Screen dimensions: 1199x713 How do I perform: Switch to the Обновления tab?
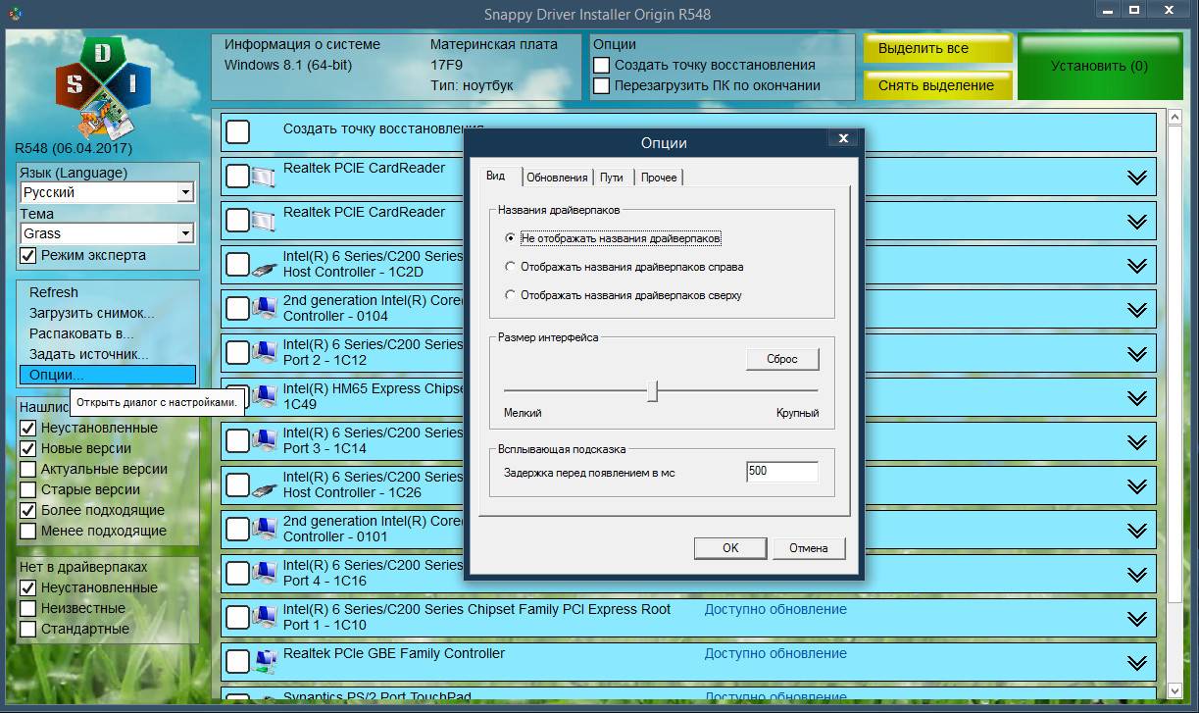pos(557,178)
